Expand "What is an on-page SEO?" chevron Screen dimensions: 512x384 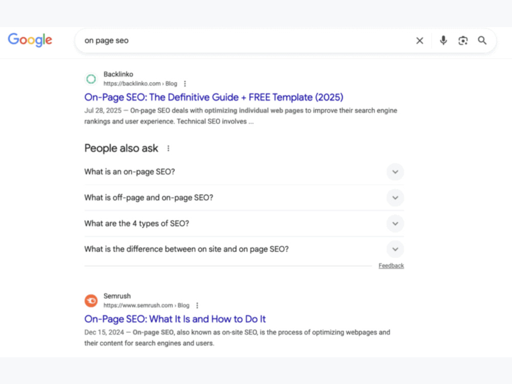point(395,172)
